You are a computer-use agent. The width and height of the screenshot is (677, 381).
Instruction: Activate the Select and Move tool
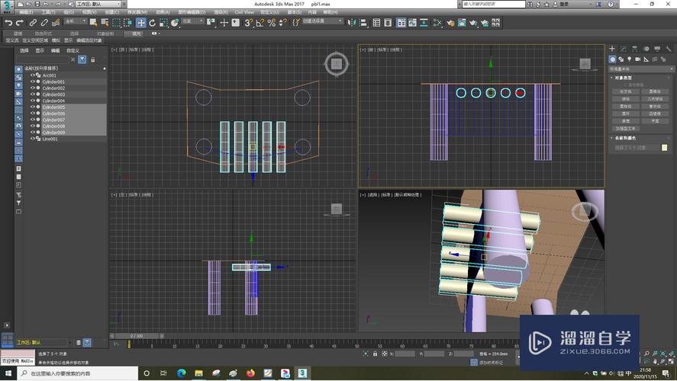coord(140,23)
